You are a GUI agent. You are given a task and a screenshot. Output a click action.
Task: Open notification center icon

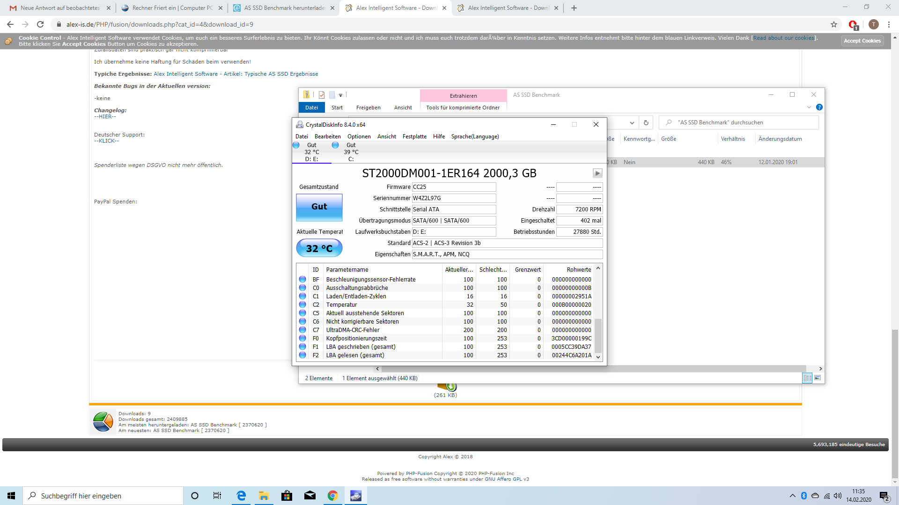884,496
